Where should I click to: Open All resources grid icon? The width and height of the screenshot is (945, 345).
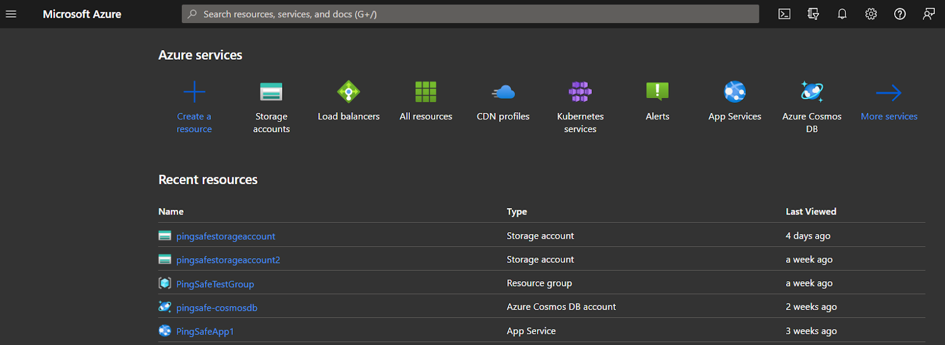pyautogui.click(x=426, y=92)
